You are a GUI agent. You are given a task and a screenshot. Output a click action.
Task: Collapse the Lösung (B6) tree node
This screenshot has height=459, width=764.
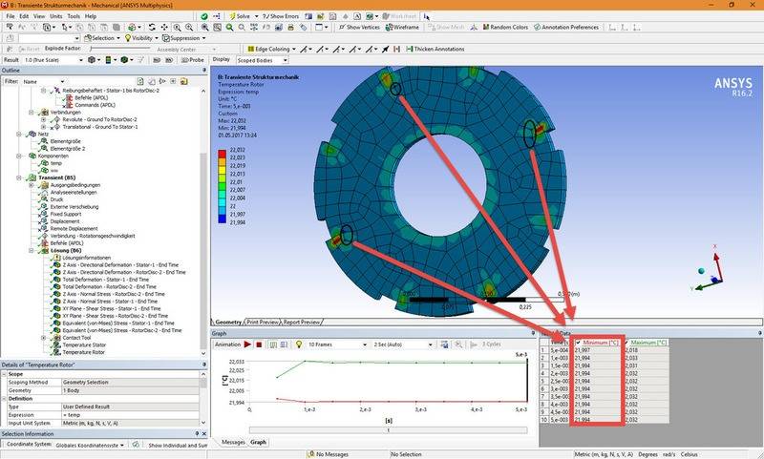[x=32, y=250]
